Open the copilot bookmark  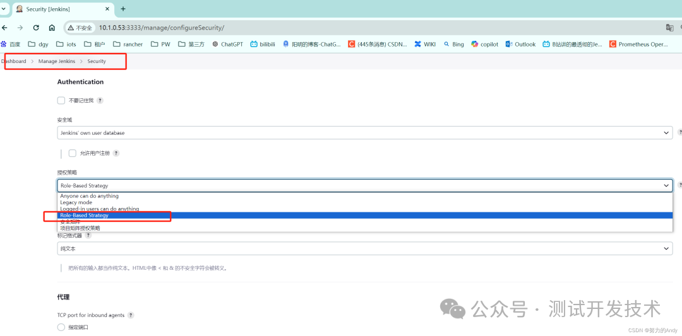coord(485,44)
